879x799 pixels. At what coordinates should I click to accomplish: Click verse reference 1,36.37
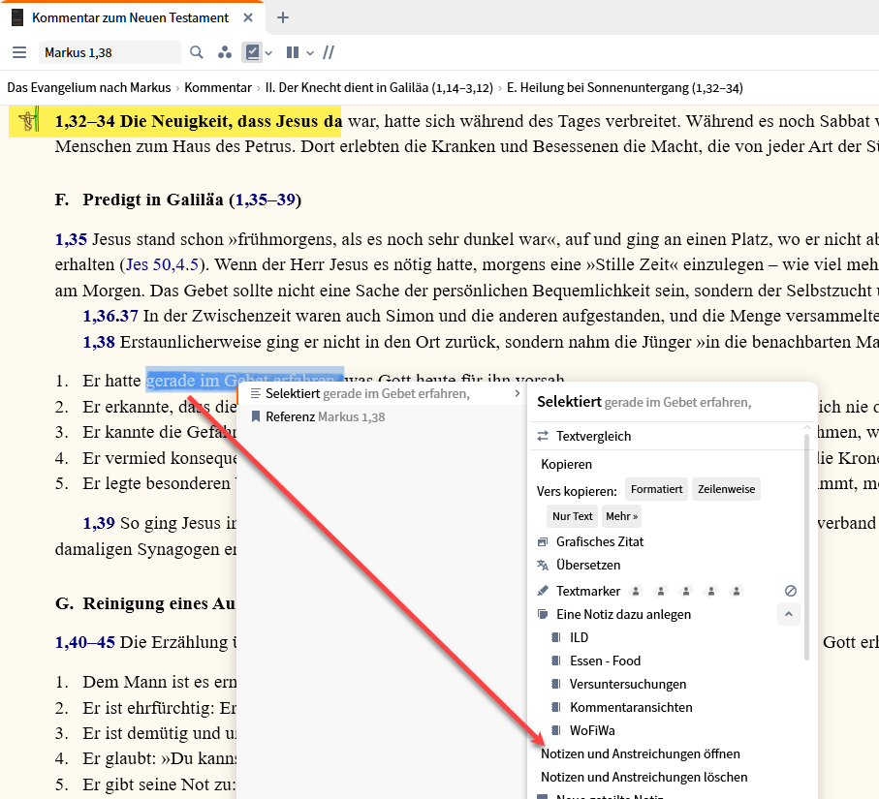[x=110, y=316]
